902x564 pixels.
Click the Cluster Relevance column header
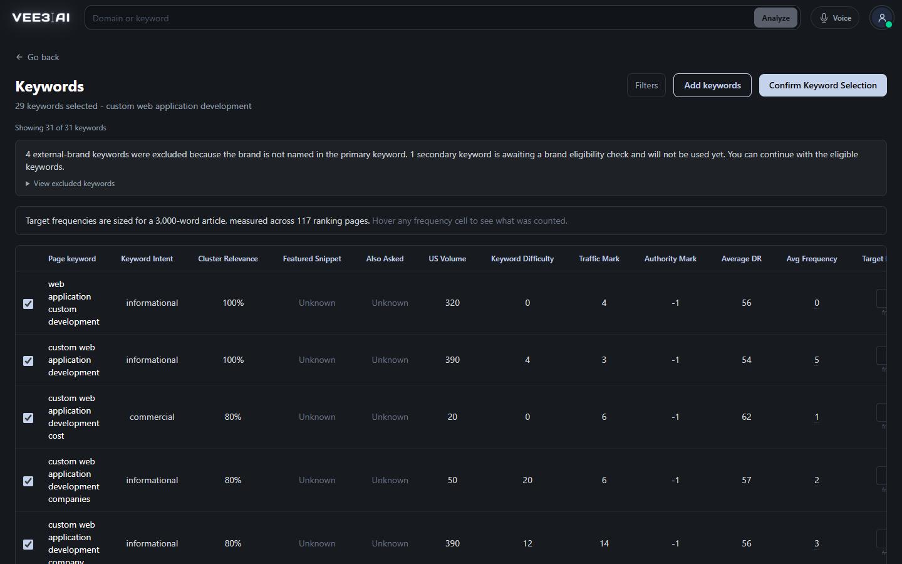pyautogui.click(x=228, y=259)
